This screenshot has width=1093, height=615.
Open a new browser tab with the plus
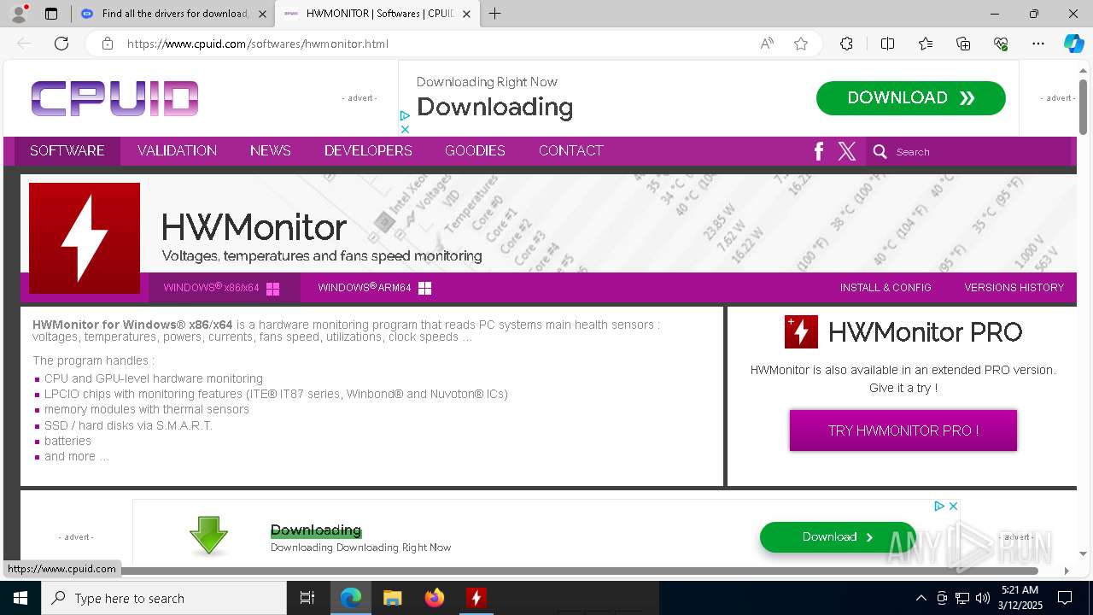pyautogui.click(x=495, y=14)
